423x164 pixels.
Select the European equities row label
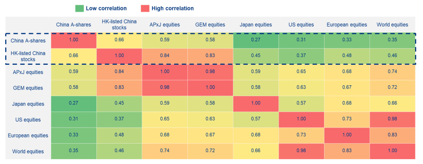click(x=28, y=136)
